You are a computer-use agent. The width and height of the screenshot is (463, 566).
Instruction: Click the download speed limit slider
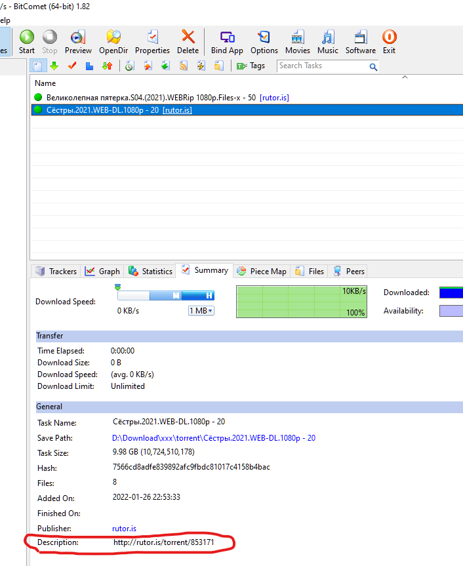tap(166, 296)
